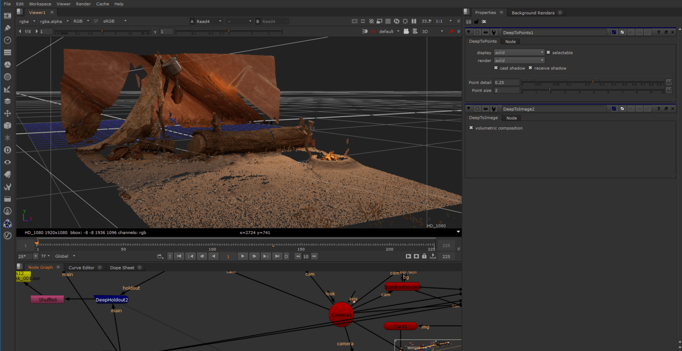Open the Workspace menu

[40, 4]
